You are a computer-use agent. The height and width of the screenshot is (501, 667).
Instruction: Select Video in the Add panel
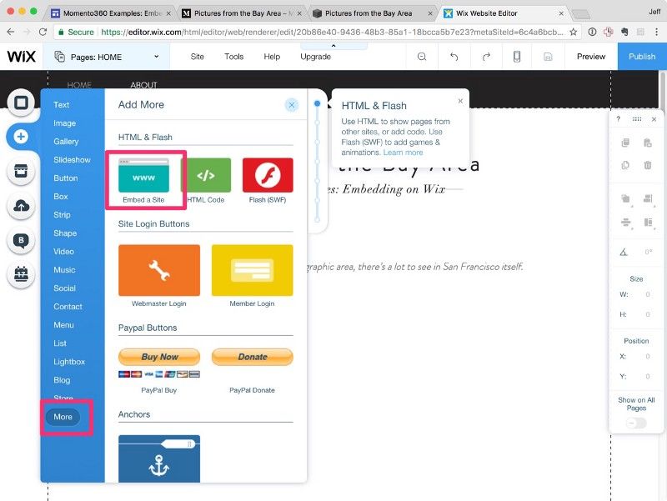point(64,252)
